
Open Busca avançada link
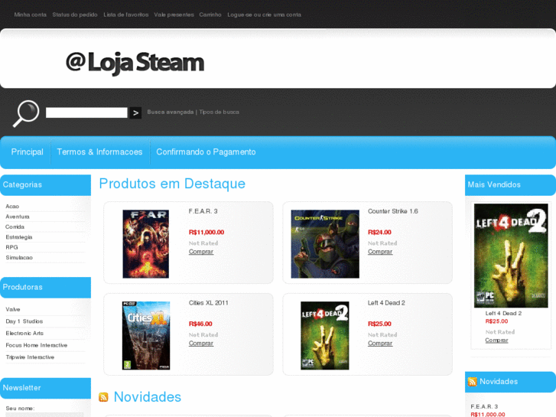click(x=171, y=112)
